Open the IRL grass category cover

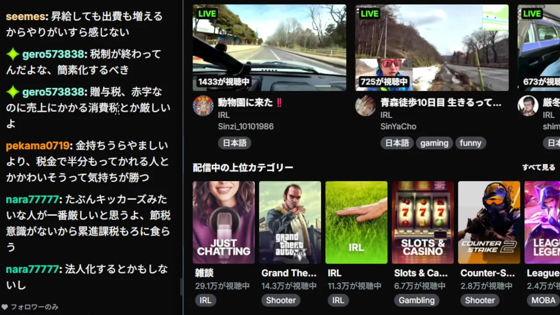pyautogui.click(x=356, y=223)
